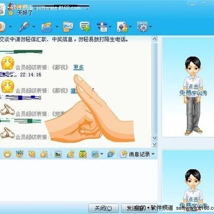Launch QQ games with playing card icon
The height and width of the screenshot is (214, 214).
[122, 27]
